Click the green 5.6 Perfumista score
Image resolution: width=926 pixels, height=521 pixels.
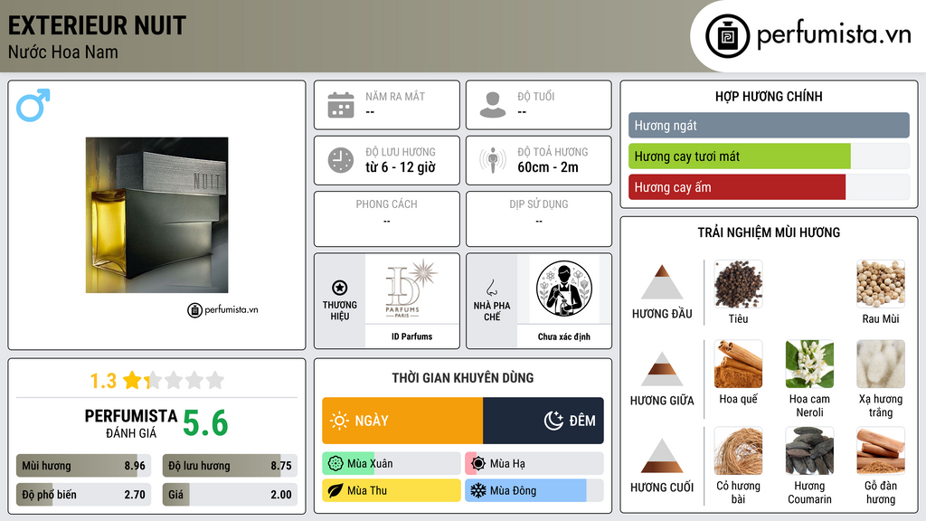(205, 423)
